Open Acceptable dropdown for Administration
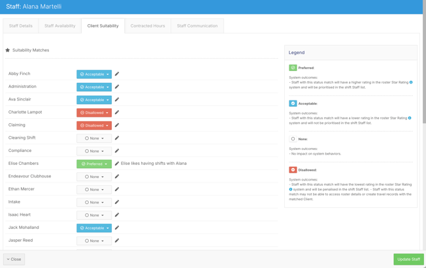426x268 pixels. coord(94,87)
